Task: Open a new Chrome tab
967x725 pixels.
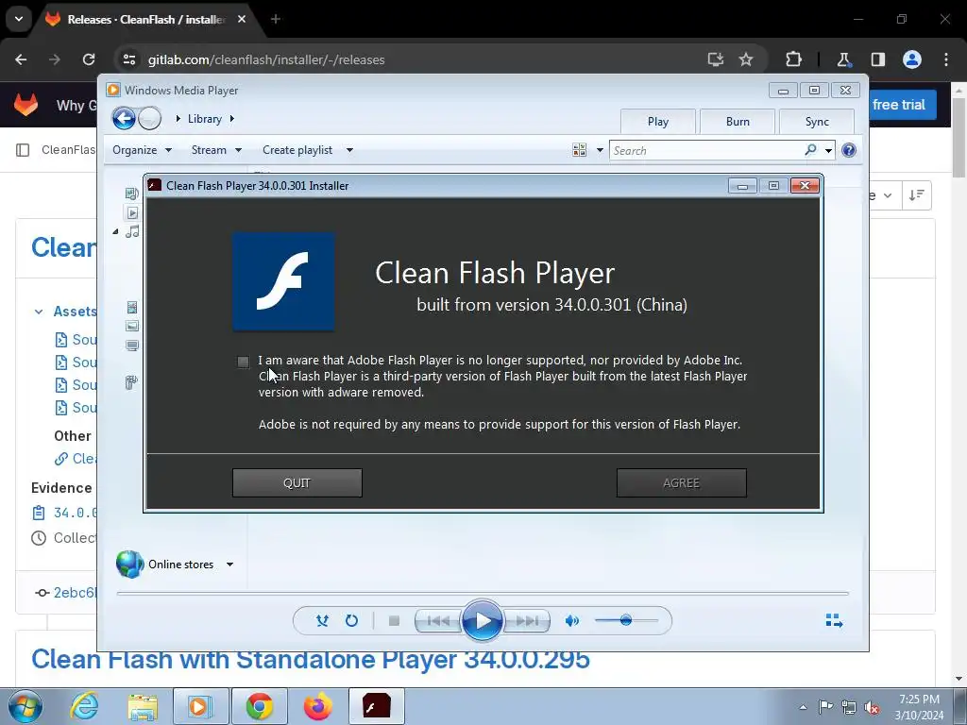Action: (276, 20)
